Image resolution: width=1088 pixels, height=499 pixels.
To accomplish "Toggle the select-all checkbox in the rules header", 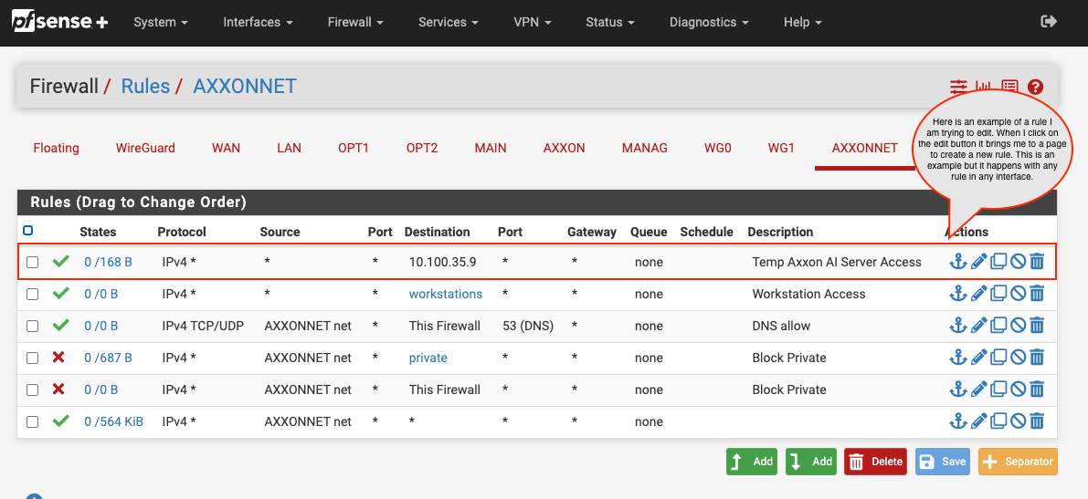I will point(28,231).
